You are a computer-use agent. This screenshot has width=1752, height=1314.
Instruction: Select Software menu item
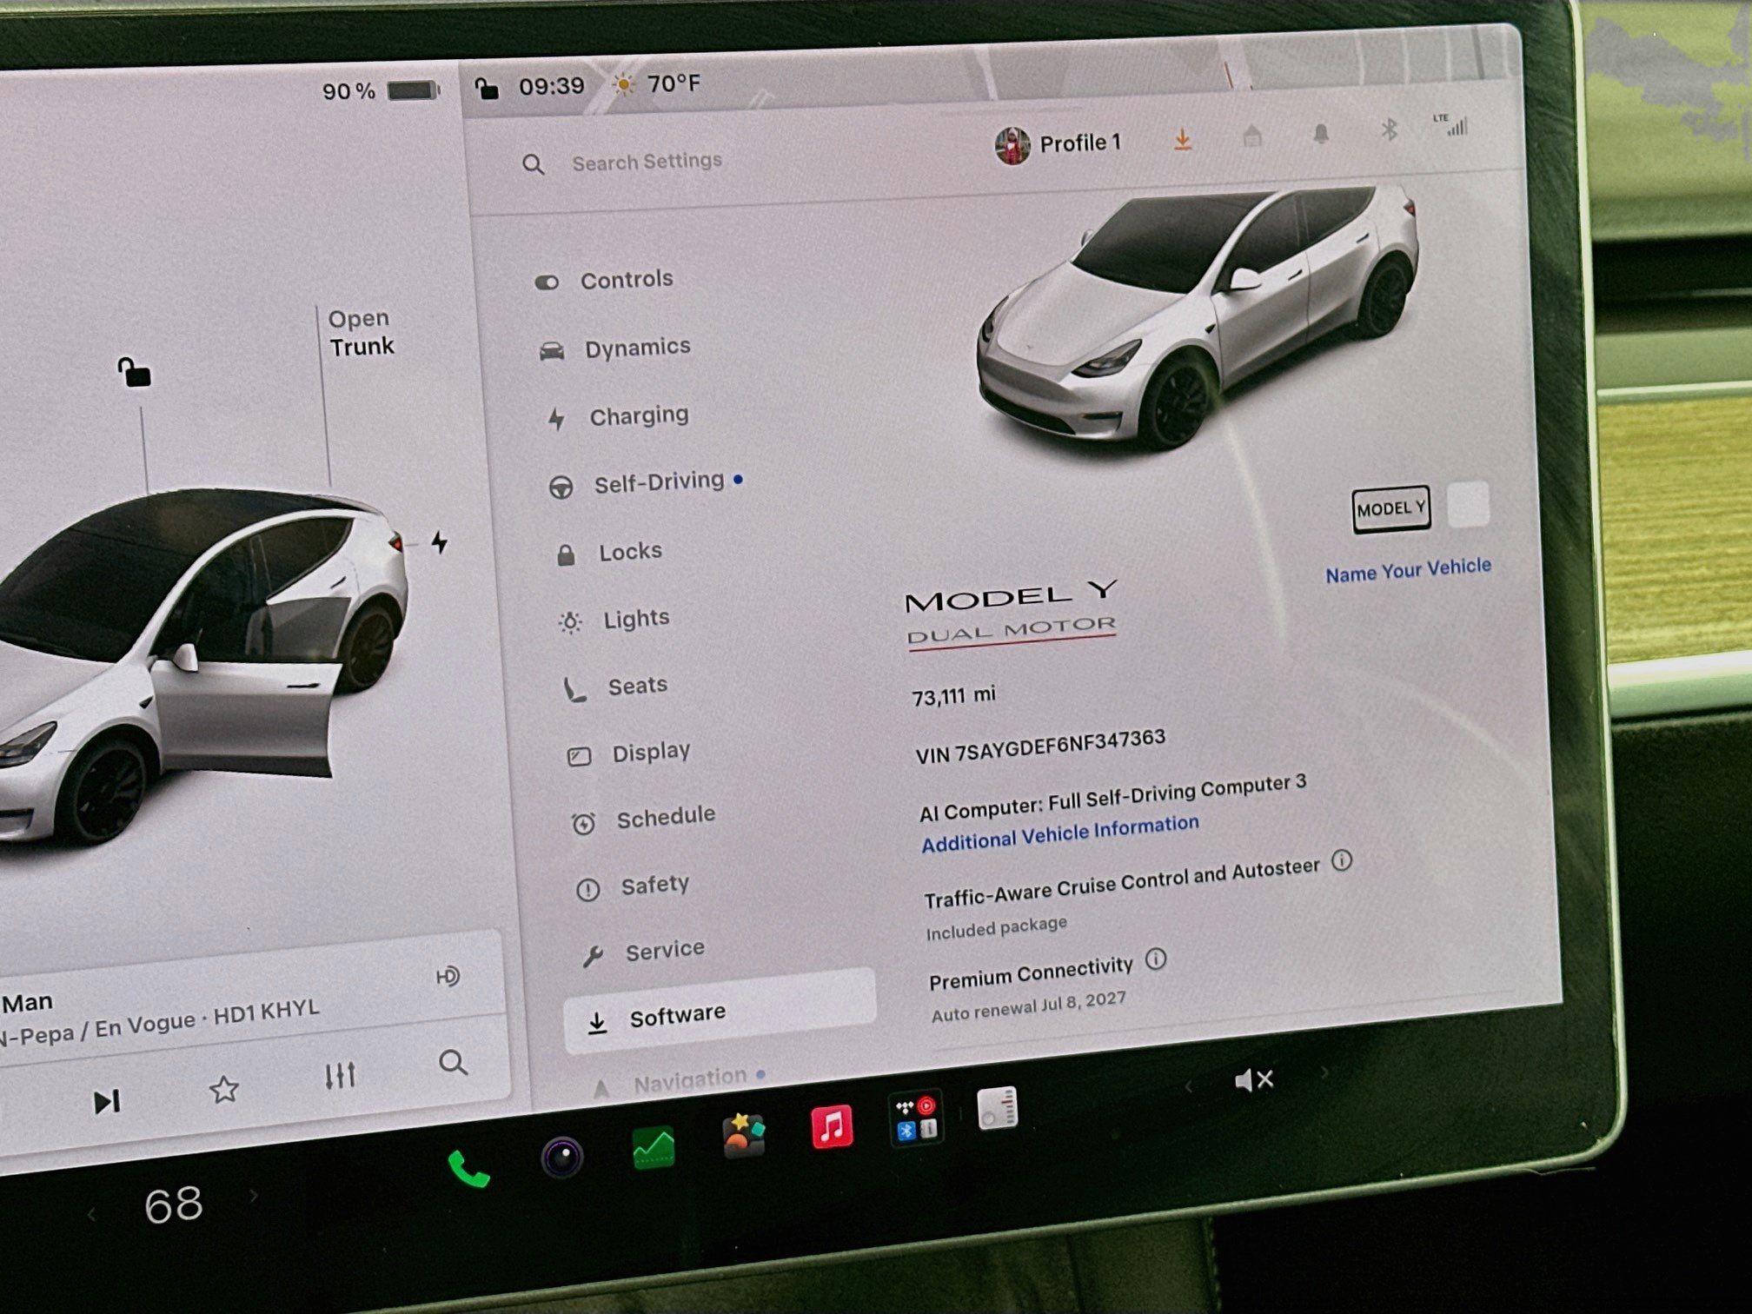719,1012
